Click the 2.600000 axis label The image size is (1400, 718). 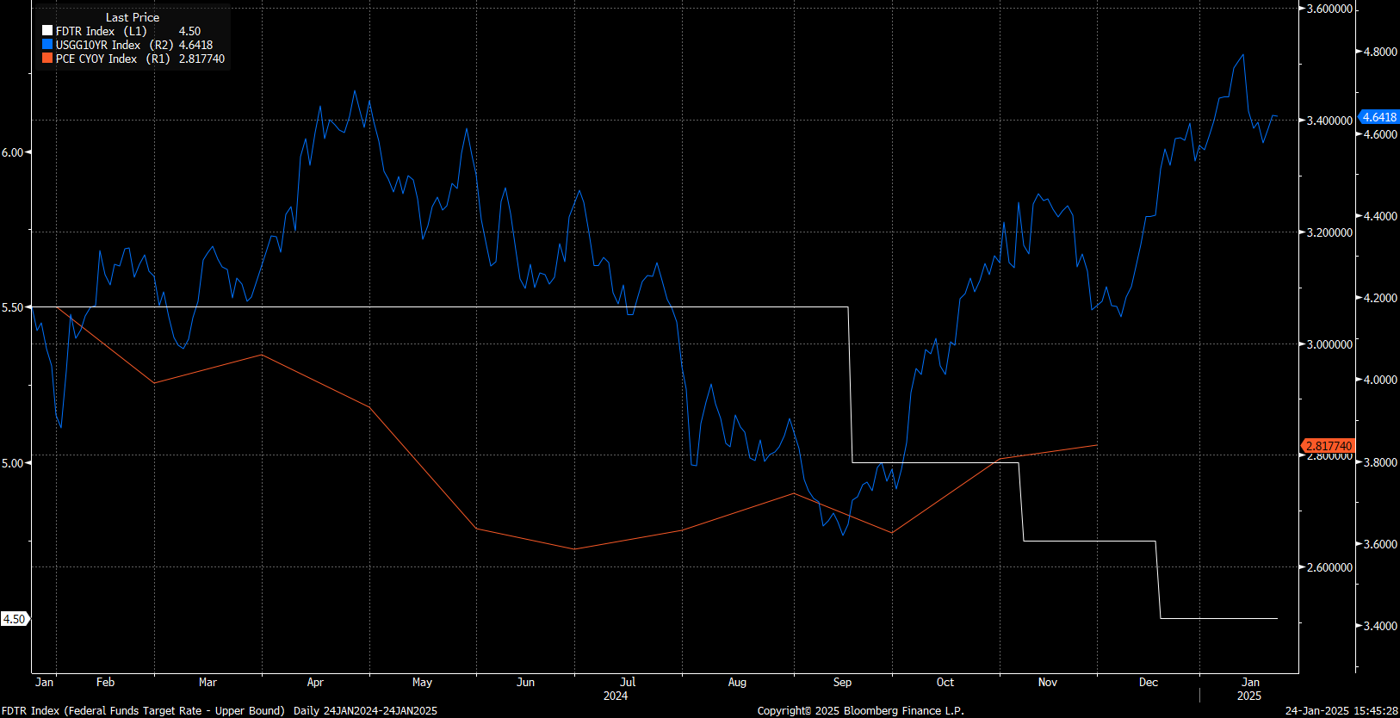pos(1329,567)
